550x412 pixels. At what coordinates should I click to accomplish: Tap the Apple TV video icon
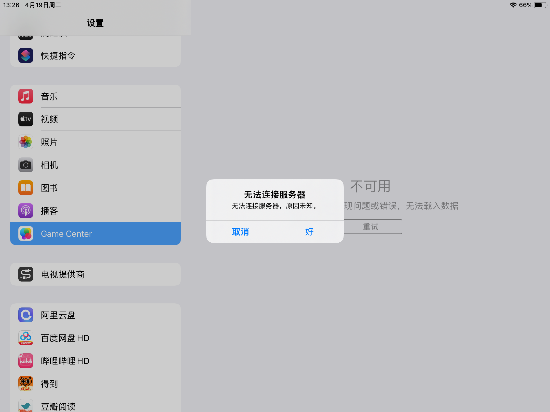[26, 119]
